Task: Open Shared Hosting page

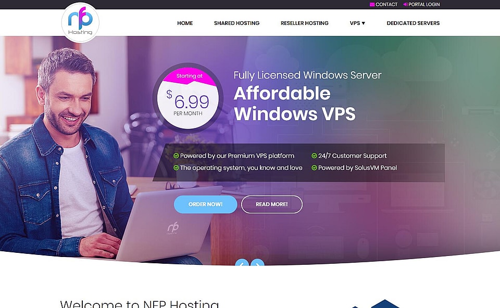Action: [x=236, y=23]
